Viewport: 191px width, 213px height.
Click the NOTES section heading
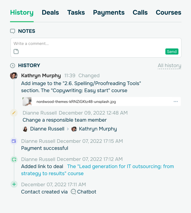27,31
